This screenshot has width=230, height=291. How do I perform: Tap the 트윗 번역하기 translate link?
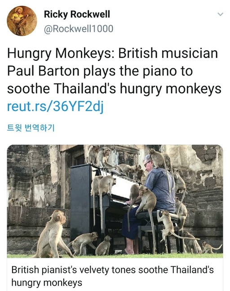[31, 128]
